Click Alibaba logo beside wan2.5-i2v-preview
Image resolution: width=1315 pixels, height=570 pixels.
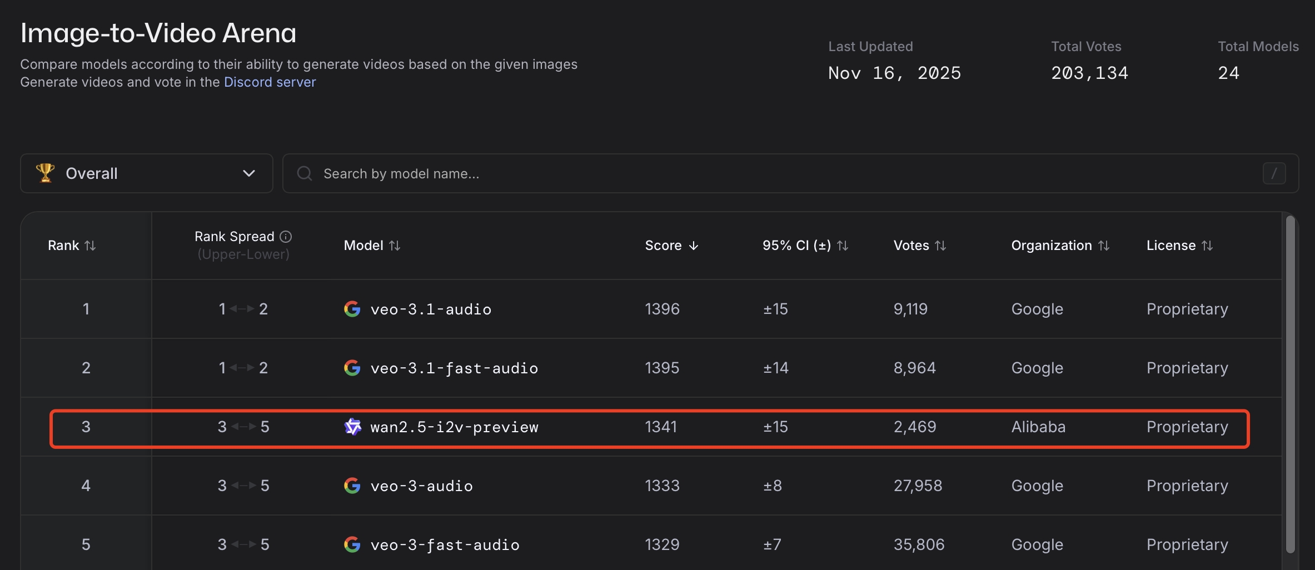(x=352, y=427)
